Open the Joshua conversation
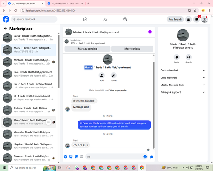Screen dimensions: 213x171 point(29,110)
